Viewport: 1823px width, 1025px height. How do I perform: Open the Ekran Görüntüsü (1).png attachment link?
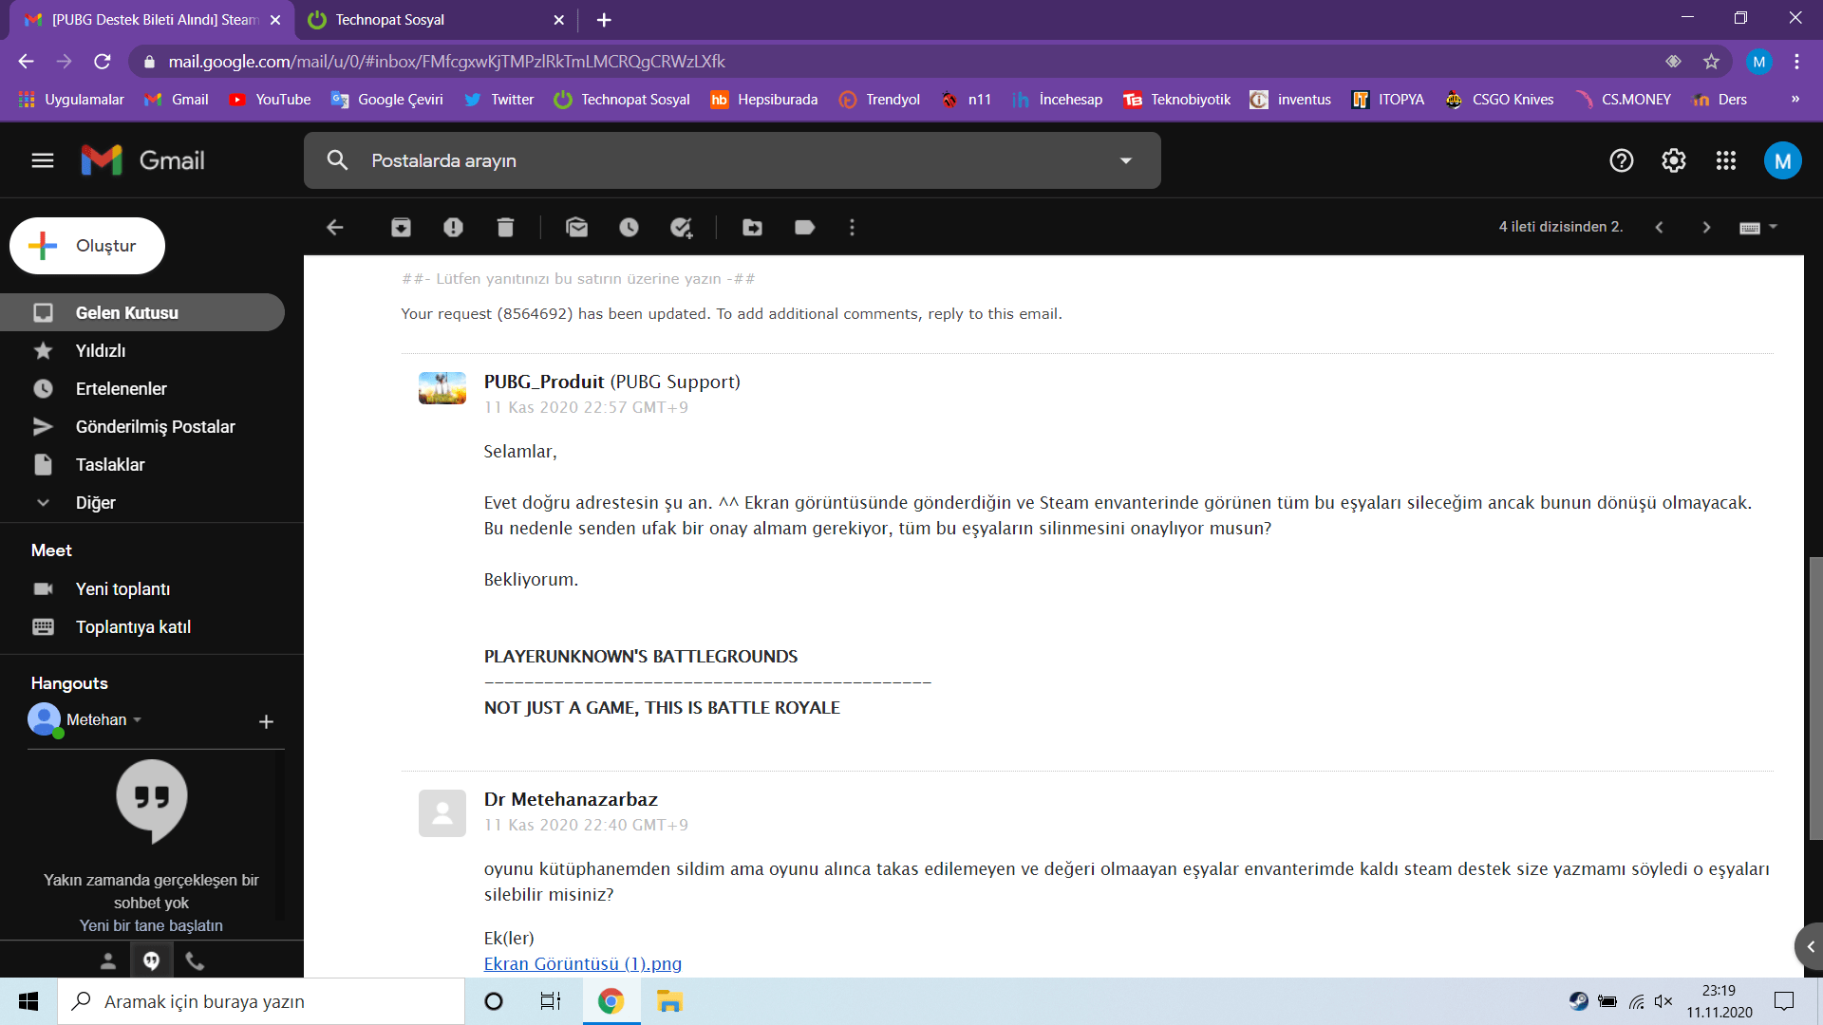pyautogui.click(x=582, y=963)
